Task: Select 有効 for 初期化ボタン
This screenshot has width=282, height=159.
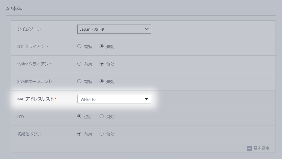Action: point(80,134)
